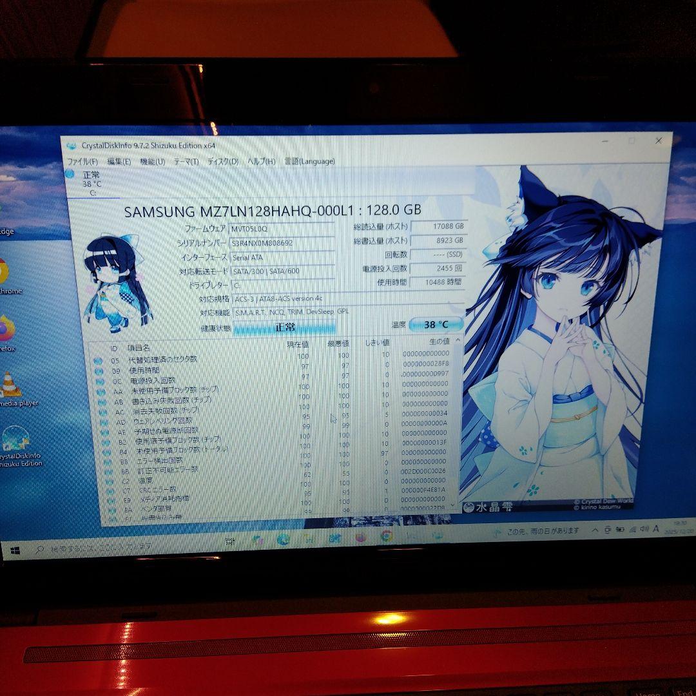The height and width of the screenshot is (696, 696).
Task: Click the volume icon in the system tray
Action: 643,530
